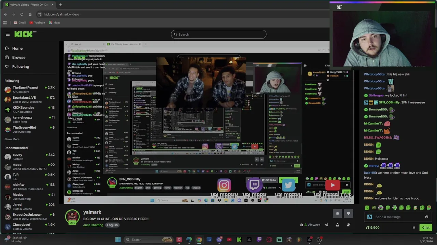Click the share stream icon
437x245 pixels.
[326, 225]
